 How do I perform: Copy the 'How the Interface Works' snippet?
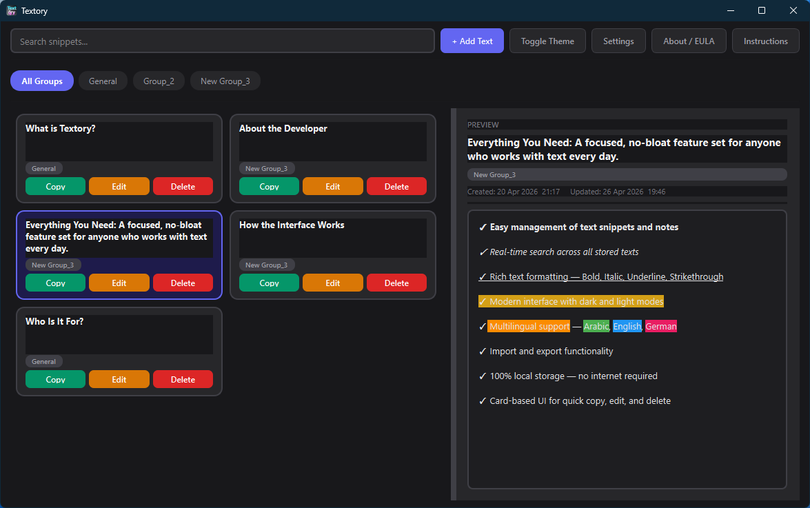pos(269,283)
